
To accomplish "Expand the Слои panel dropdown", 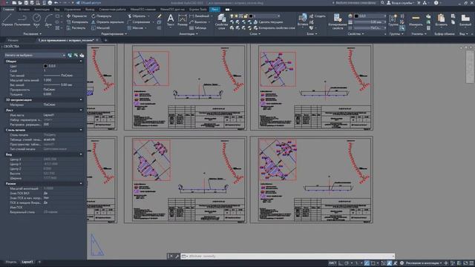I will click(x=255, y=34).
